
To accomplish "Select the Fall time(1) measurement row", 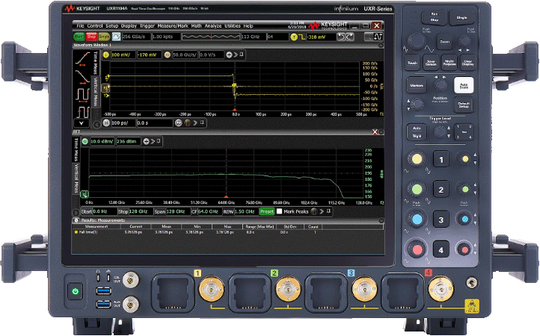I will [x=227, y=232].
